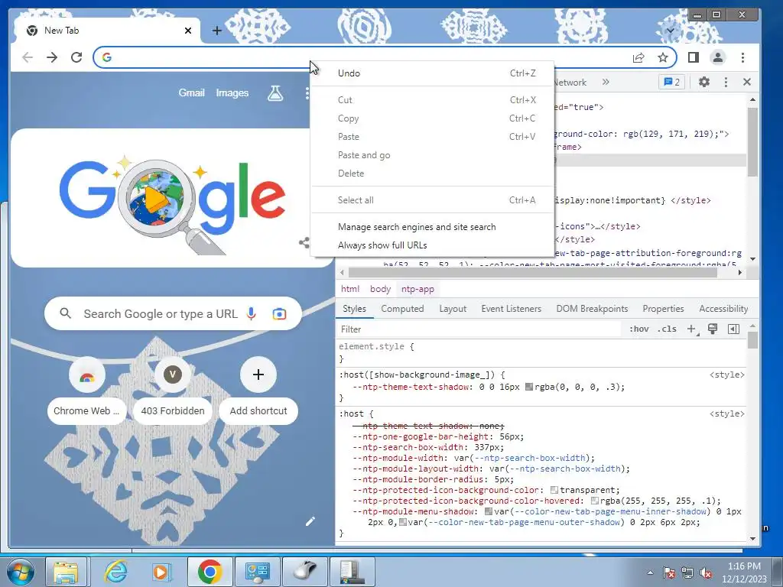Choose Always show full URLs
The width and height of the screenshot is (783, 587).
tap(433, 245)
